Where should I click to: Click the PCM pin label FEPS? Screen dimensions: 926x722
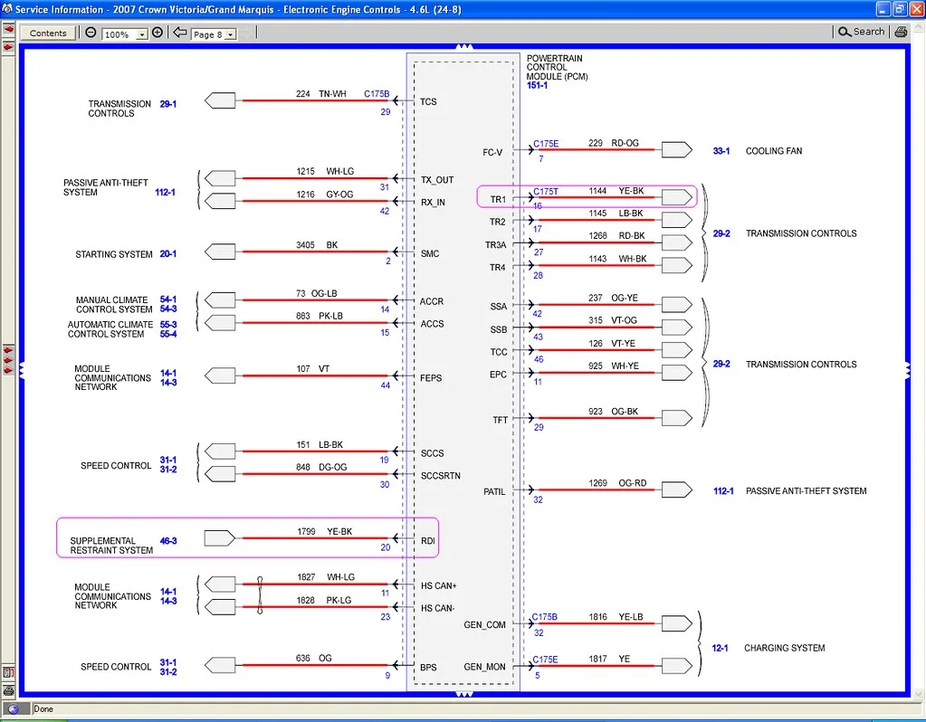click(431, 378)
